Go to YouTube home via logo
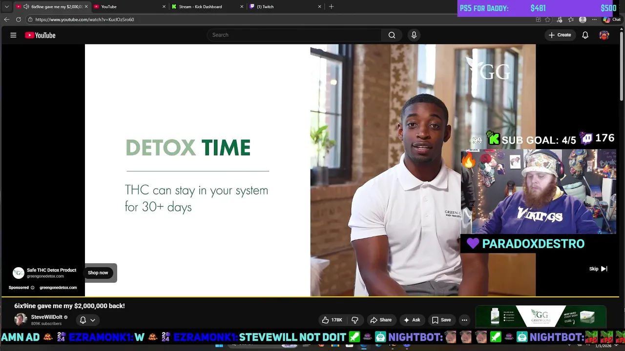 coord(40,35)
